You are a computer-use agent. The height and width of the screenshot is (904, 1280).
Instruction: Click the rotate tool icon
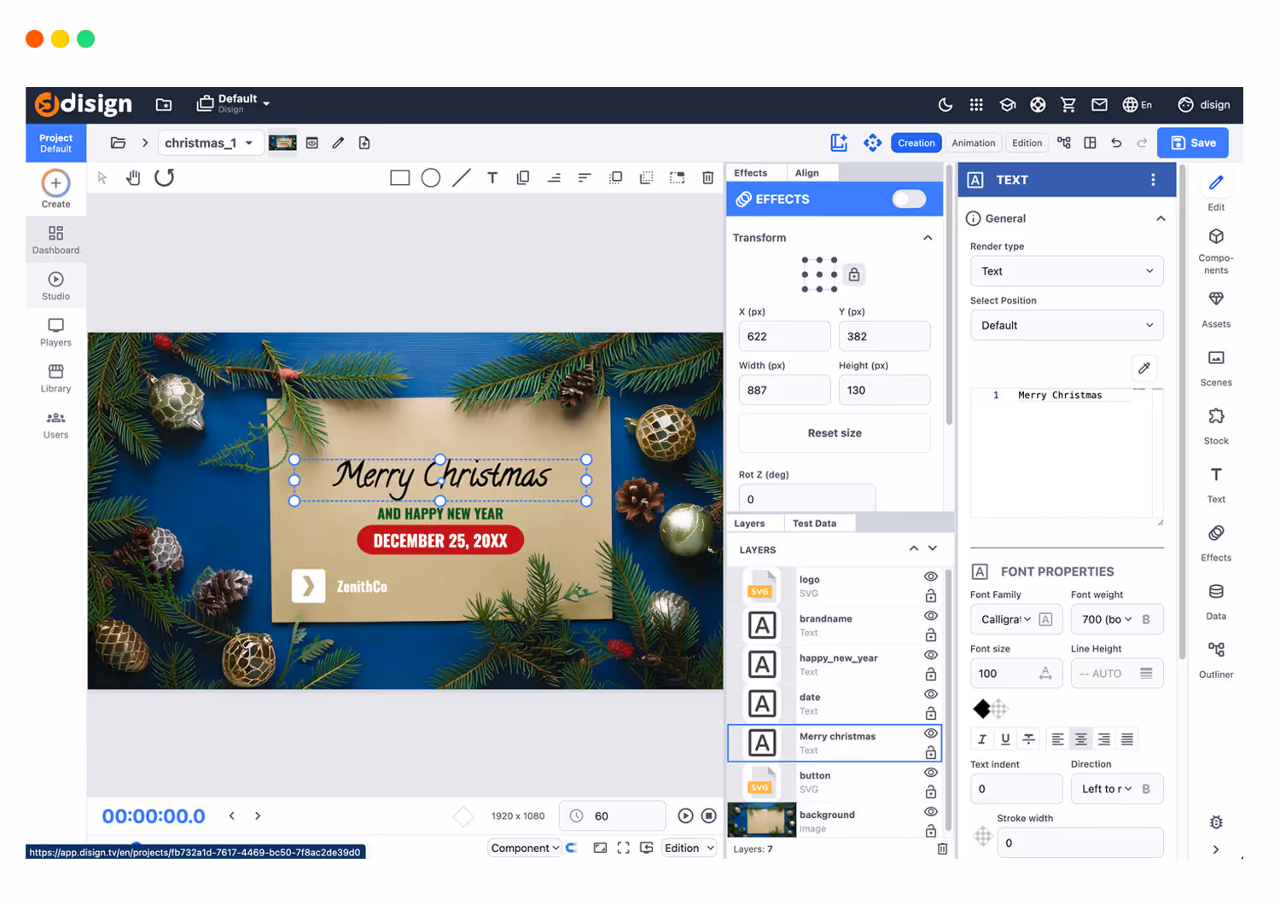[x=165, y=177]
